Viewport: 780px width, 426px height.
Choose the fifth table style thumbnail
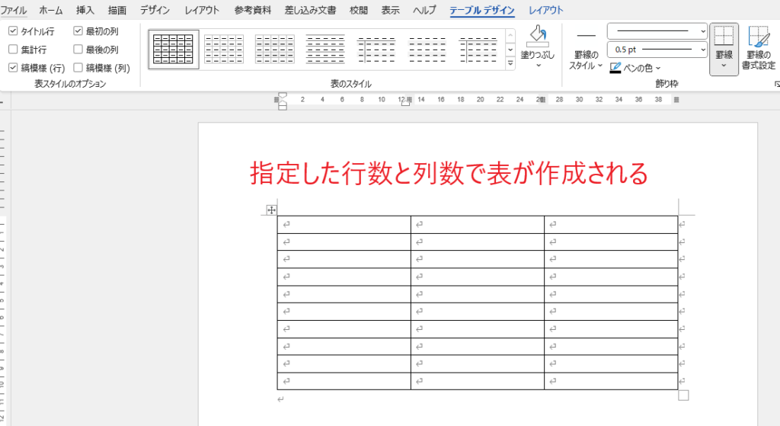[376, 50]
